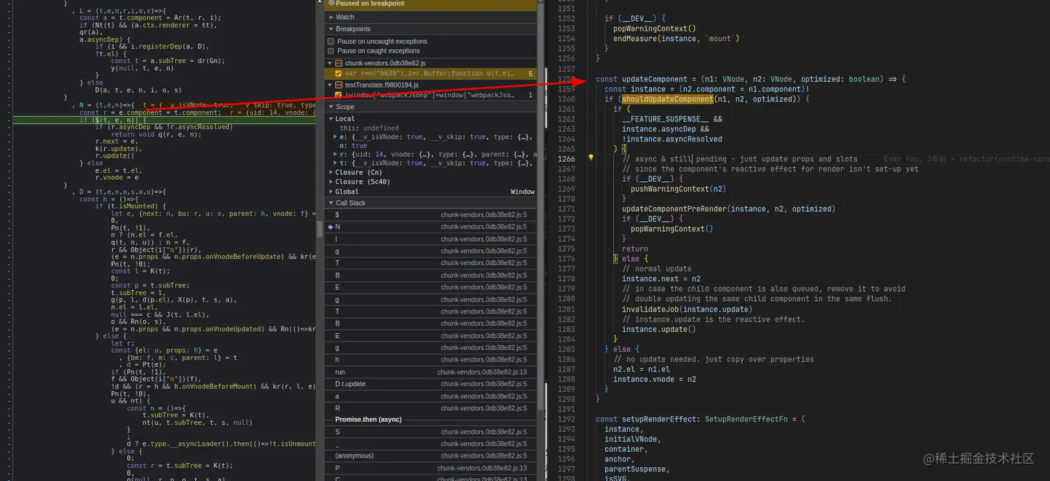
Task: Open source location link on the $ frame
Action: coord(484,214)
